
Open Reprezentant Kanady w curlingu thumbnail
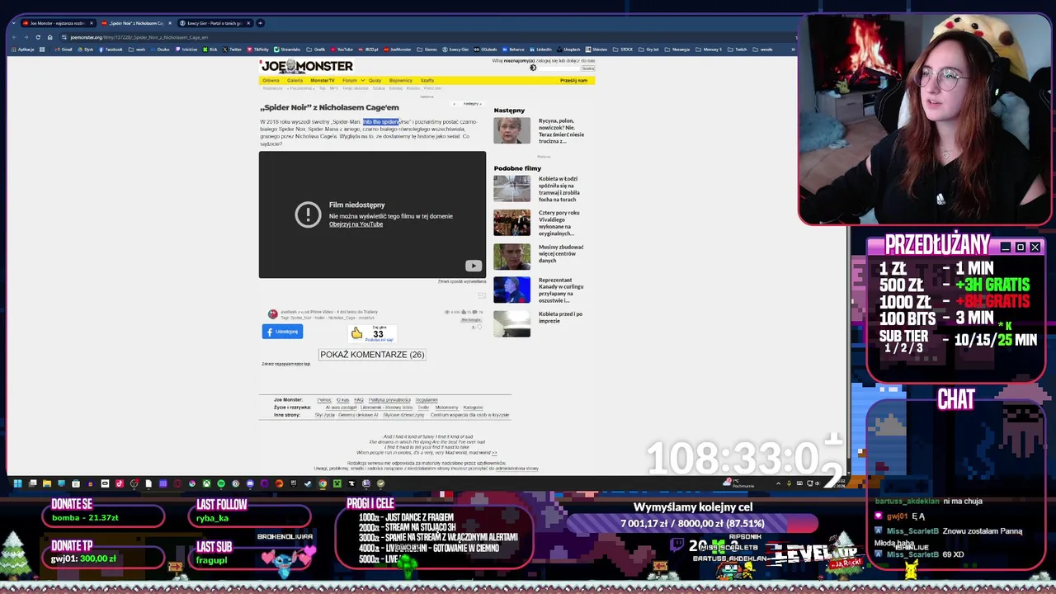511,290
